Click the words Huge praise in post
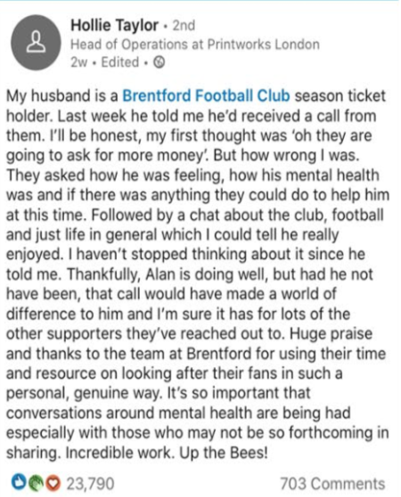The height and width of the screenshot is (497, 401). click(x=331, y=334)
